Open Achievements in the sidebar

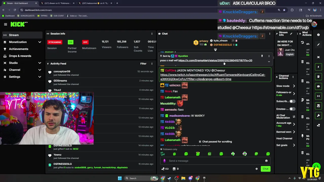(22, 49)
